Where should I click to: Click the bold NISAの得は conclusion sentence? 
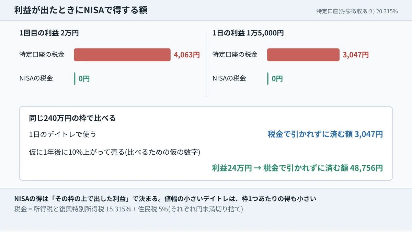[x=165, y=199]
